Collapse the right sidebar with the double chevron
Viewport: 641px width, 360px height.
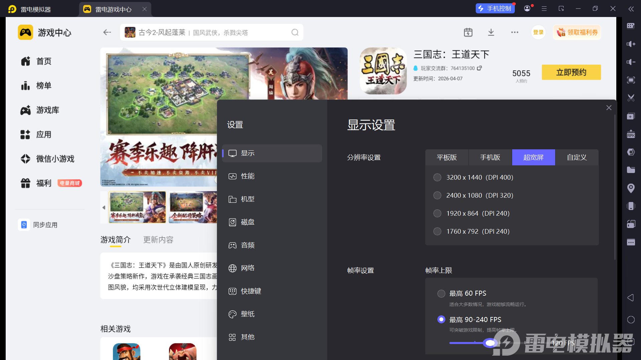pyautogui.click(x=631, y=9)
